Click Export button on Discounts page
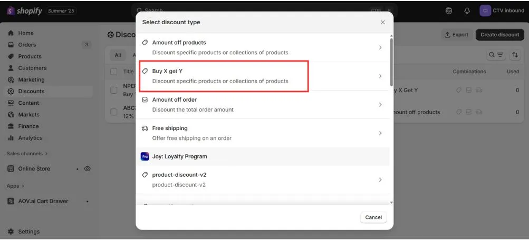The image size is (529, 240). coord(457,35)
